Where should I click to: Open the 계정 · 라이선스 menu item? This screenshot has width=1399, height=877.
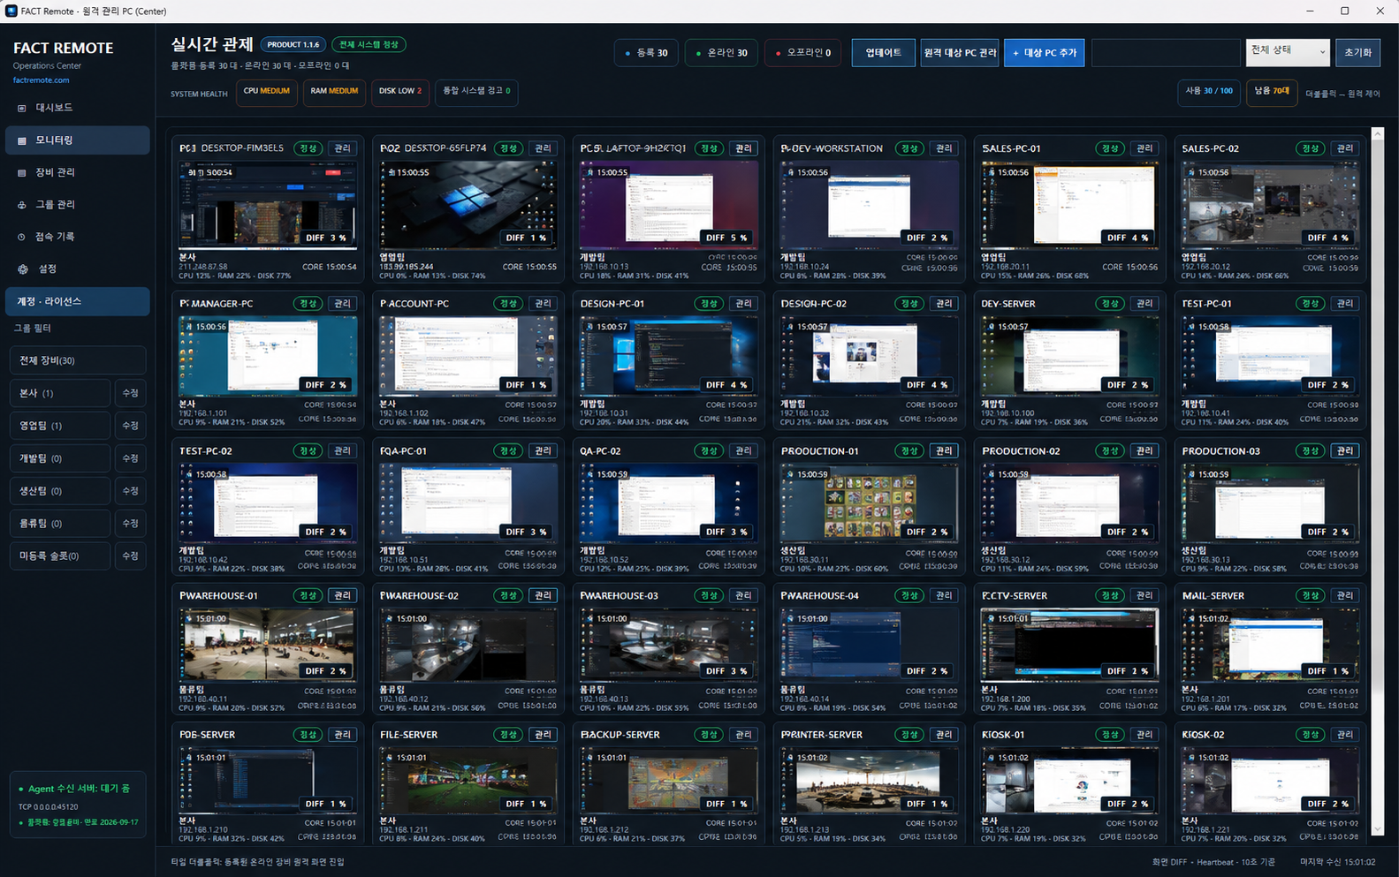tap(77, 301)
